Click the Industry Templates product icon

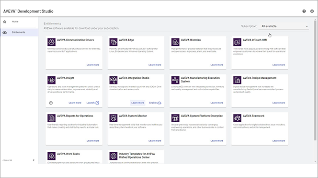point(114,156)
